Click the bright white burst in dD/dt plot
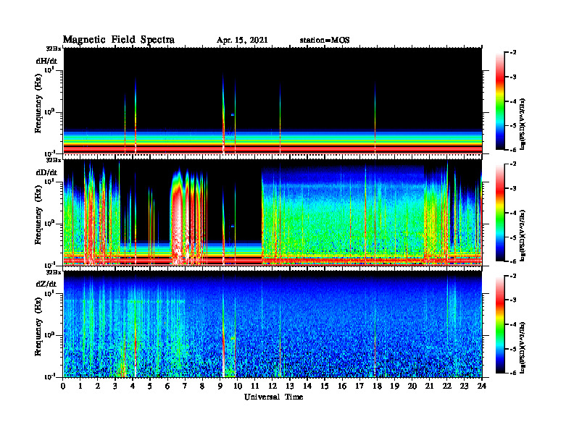574x443 pixels. coord(178,227)
